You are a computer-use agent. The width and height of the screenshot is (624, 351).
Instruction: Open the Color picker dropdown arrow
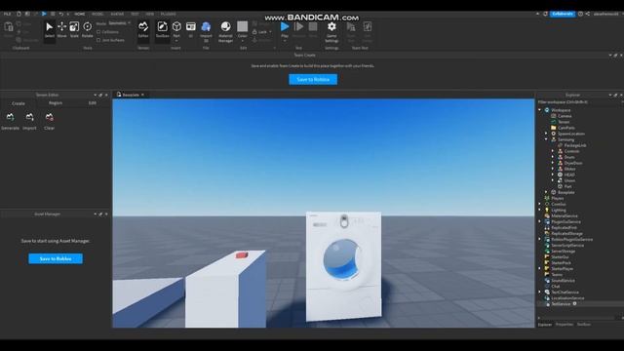[243, 40]
